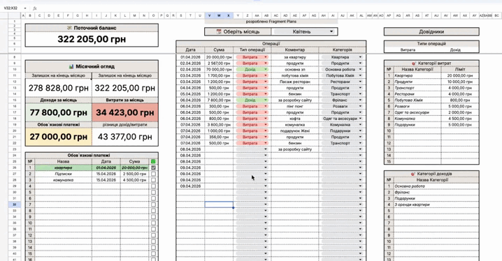Uncheck the квартира payment checkbox
Screen dimensions: 502x261
[153, 167]
